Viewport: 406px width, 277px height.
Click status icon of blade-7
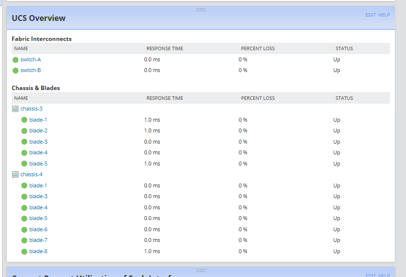click(x=24, y=240)
